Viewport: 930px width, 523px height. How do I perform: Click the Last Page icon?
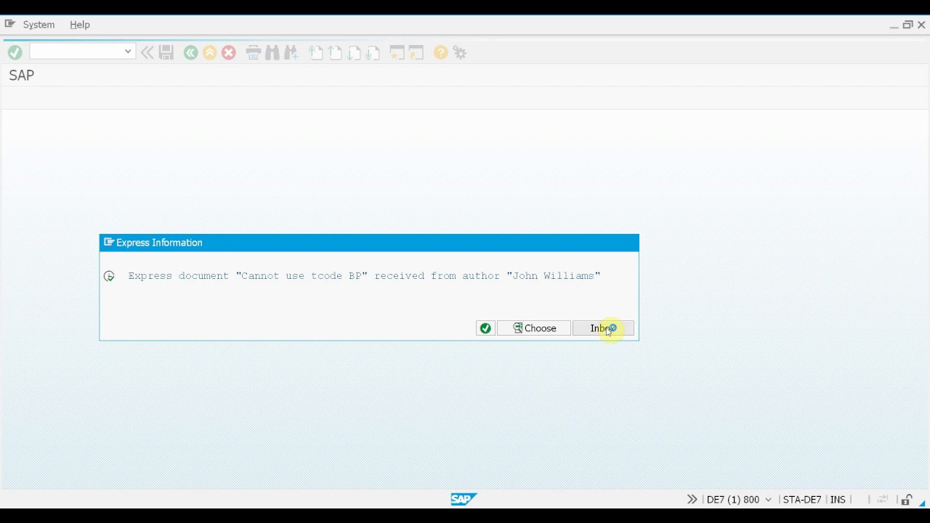[373, 52]
